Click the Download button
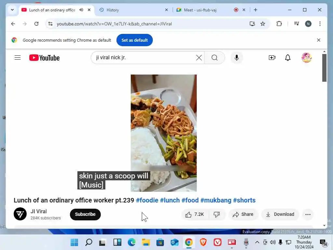The width and height of the screenshot is (333, 250). tap(280, 214)
